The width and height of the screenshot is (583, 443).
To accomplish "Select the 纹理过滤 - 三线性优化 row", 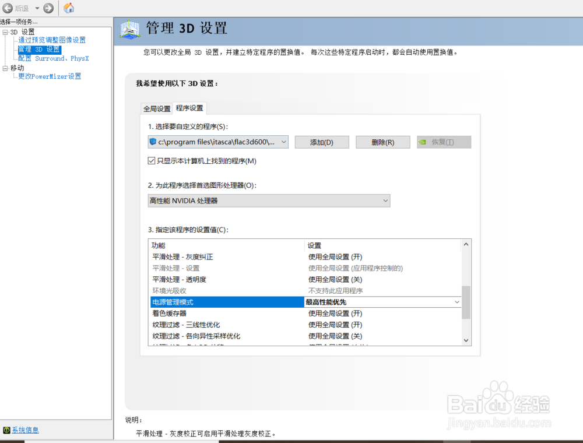I will point(305,325).
